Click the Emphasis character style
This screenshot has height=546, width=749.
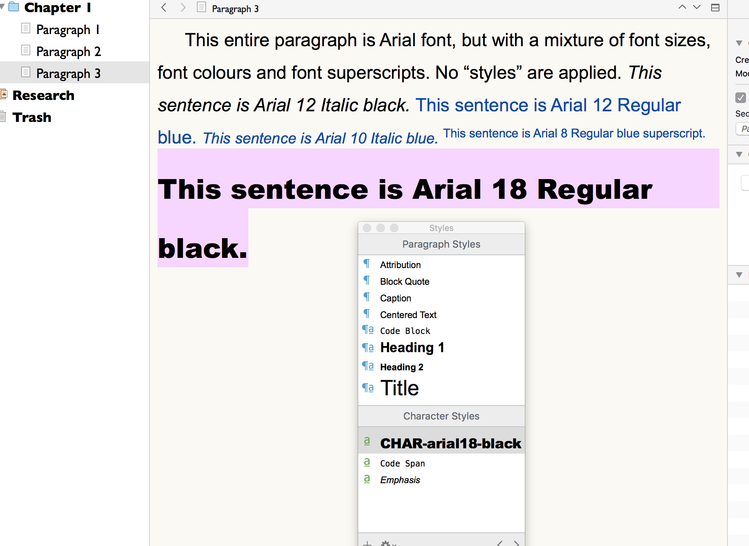pos(400,480)
